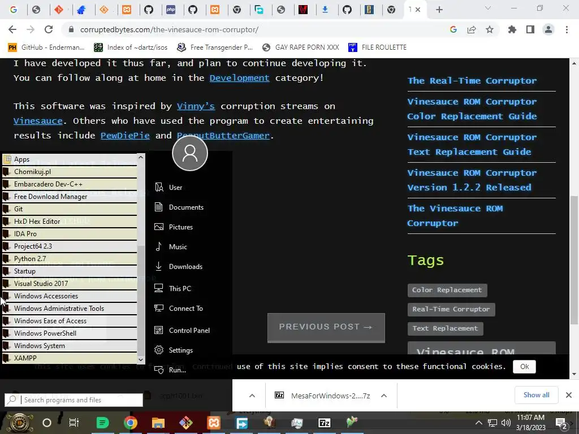Expand the Python 2.7 folder
This screenshot has width=579, height=434.
[70, 259]
